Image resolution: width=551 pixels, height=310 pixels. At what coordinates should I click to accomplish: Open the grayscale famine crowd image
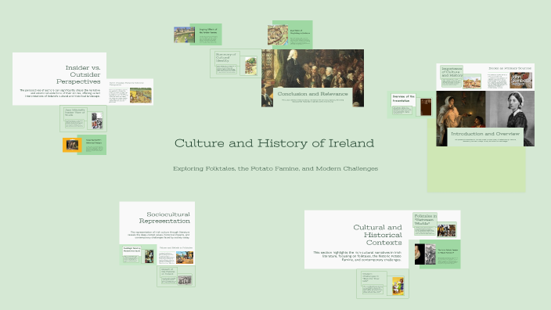(185, 280)
